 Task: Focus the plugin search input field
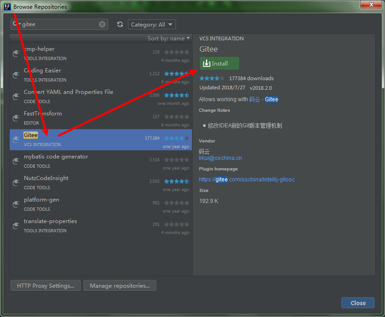click(x=59, y=24)
